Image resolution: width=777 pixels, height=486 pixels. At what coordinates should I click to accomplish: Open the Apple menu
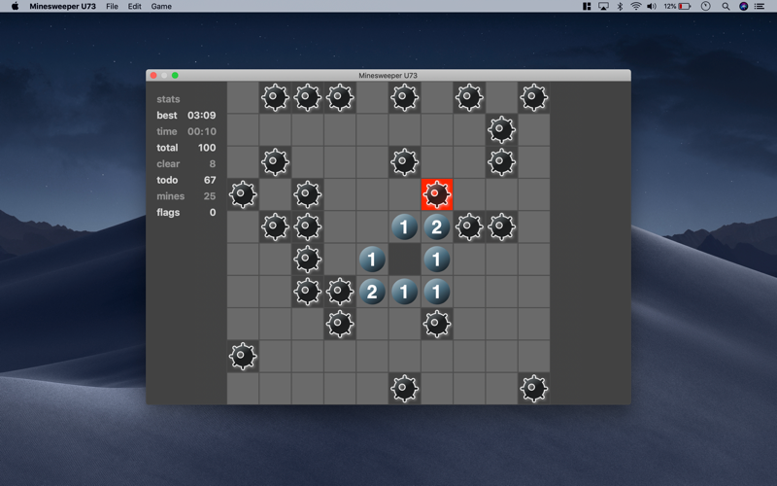point(15,7)
